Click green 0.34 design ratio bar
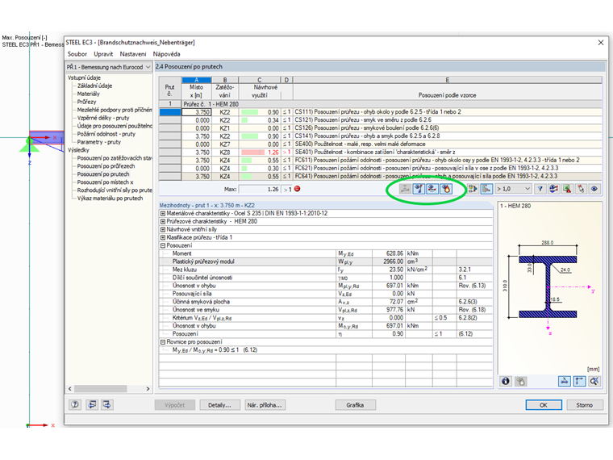 244,120
